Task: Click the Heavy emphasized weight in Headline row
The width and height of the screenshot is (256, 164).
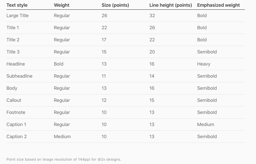Action: [204, 64]
